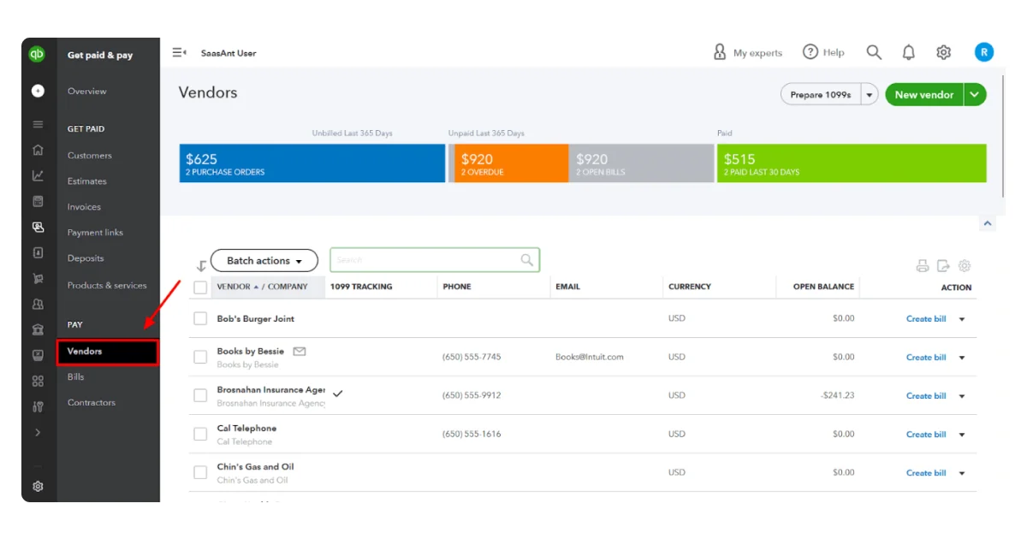Image resolution: width=1027 pixels, height=539 pixels.
Task: Filter by green $515 paid bar
Action: click(x=852, y=163)
